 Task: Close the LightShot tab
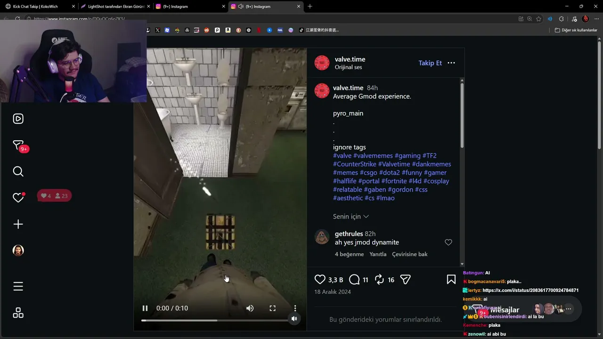click(x=148, y=7)
